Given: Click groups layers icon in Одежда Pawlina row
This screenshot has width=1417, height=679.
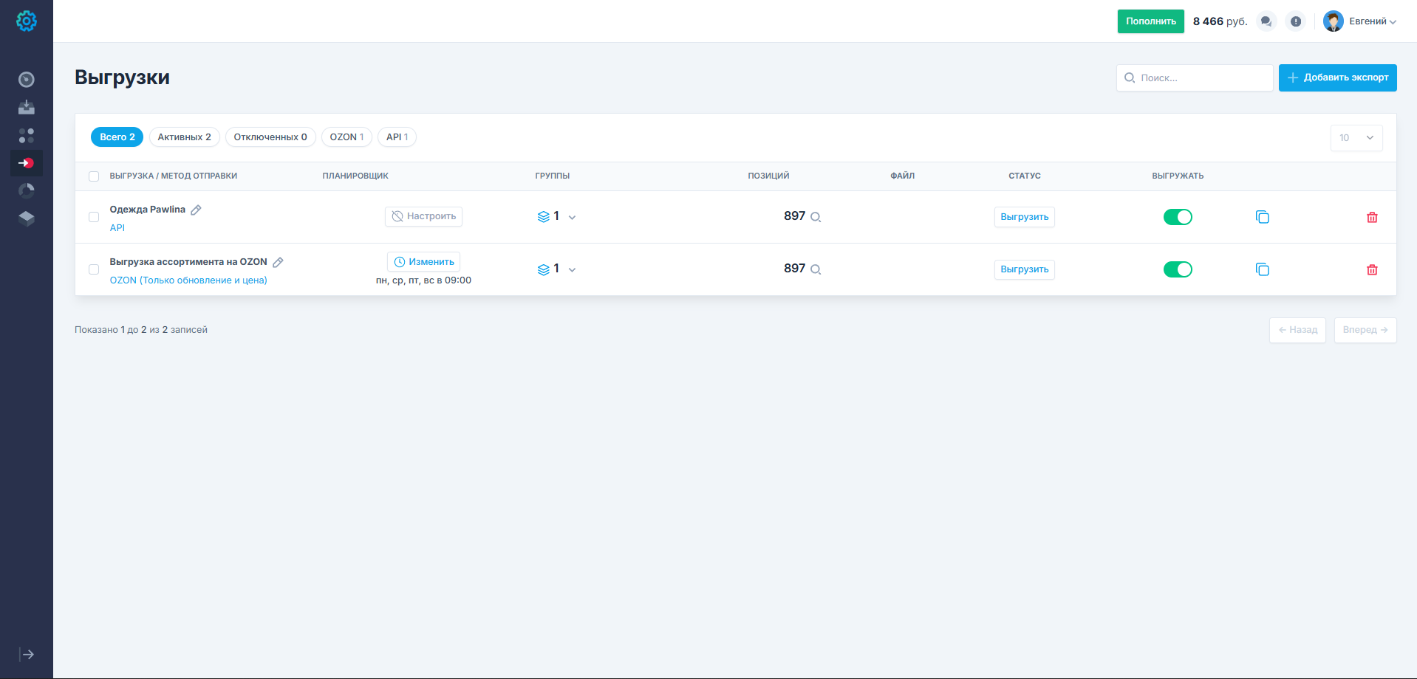Looking at the screenshot, I should (544, 217).
